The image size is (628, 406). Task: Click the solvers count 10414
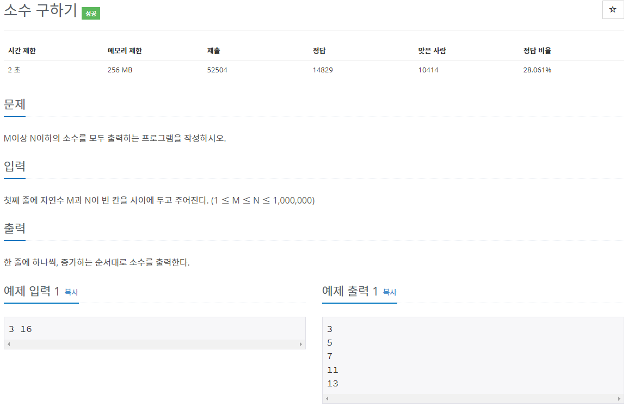coord(428,70)
